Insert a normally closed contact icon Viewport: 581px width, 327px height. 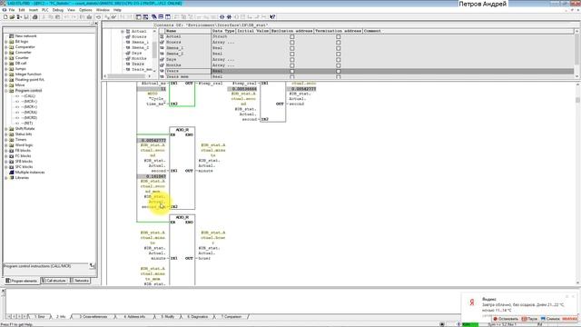(x=229, y=17)
